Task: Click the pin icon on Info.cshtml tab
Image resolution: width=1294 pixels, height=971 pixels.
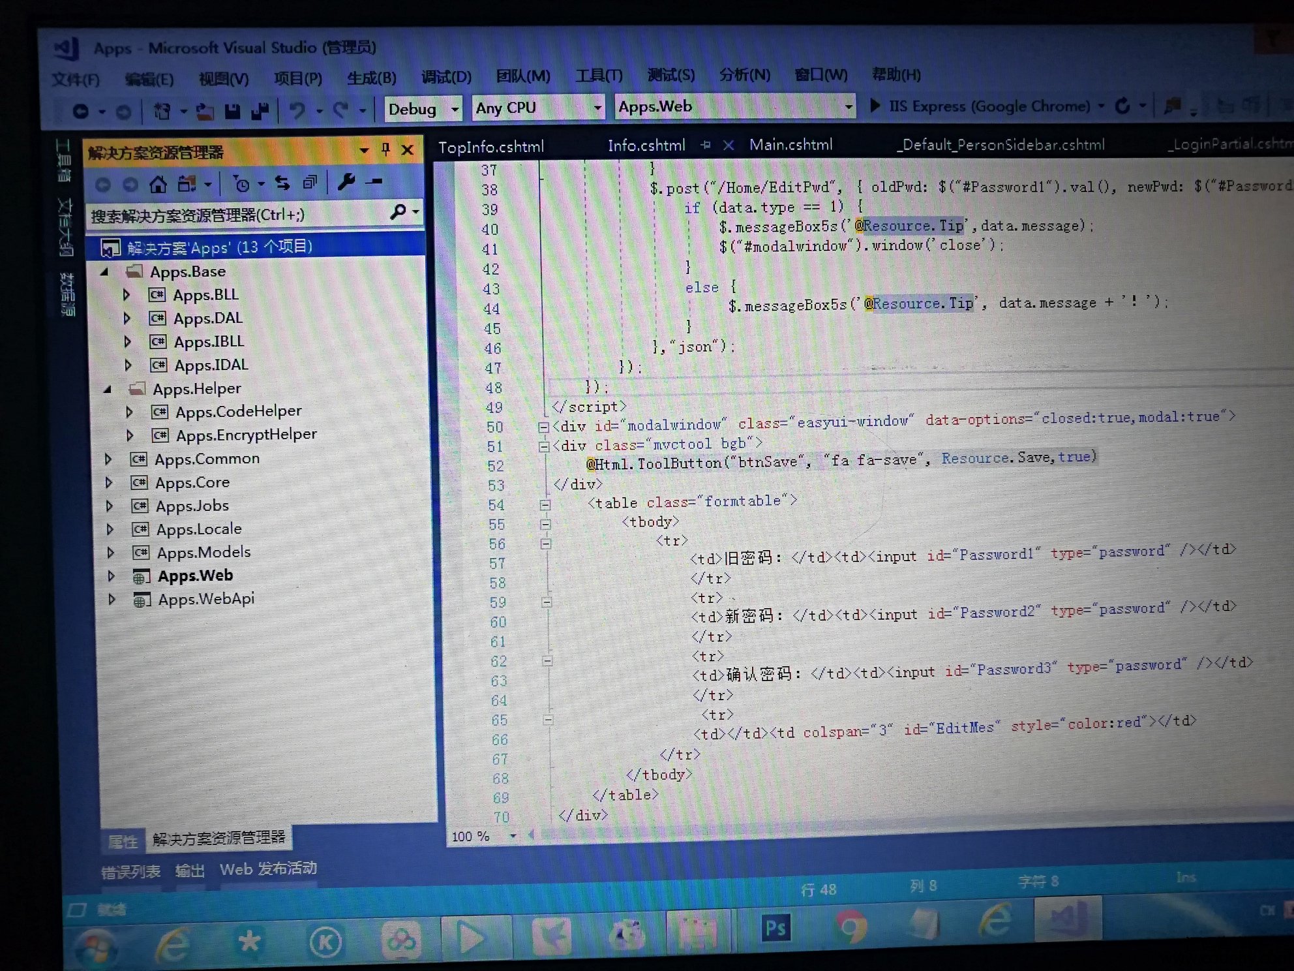Action: (705, 145)
